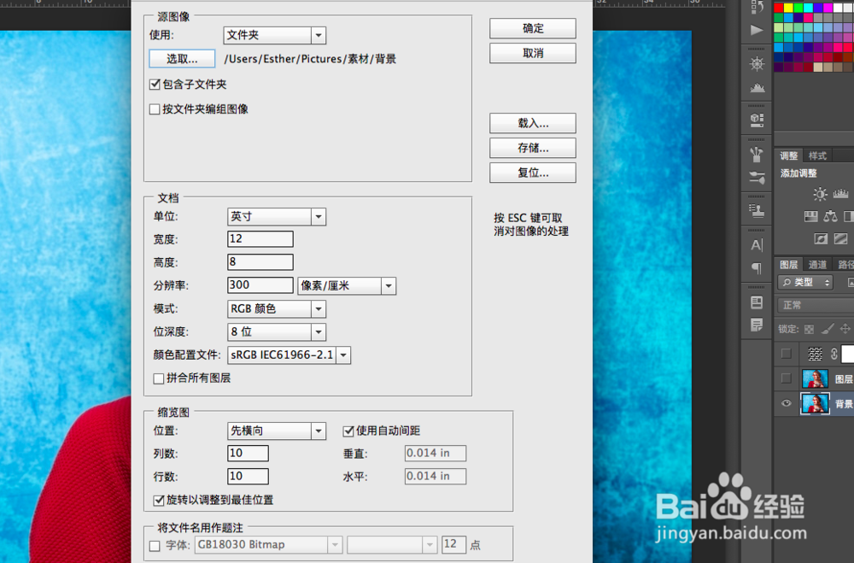This screenshot has width=854, height=563.
Task: Switch to the 图层 tab
Action: point(788,264)
